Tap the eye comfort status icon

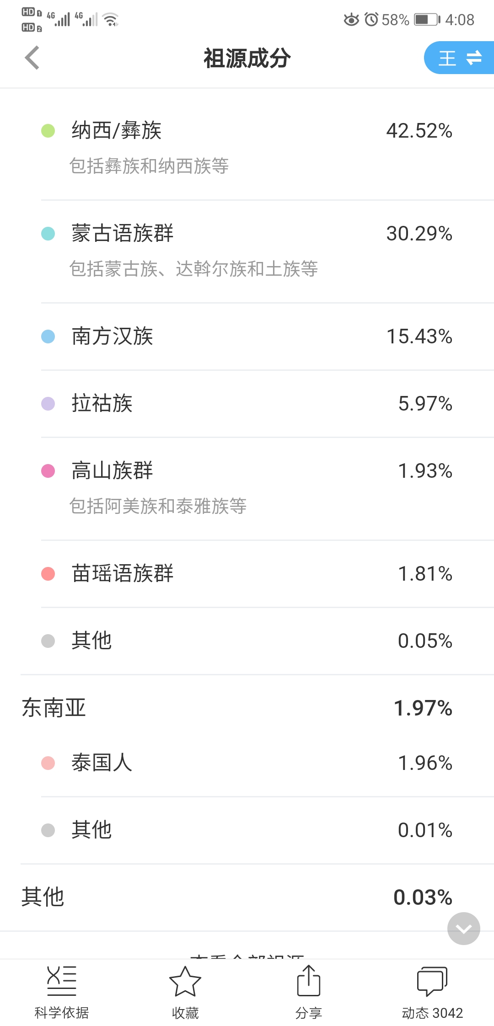click(351, 20)
